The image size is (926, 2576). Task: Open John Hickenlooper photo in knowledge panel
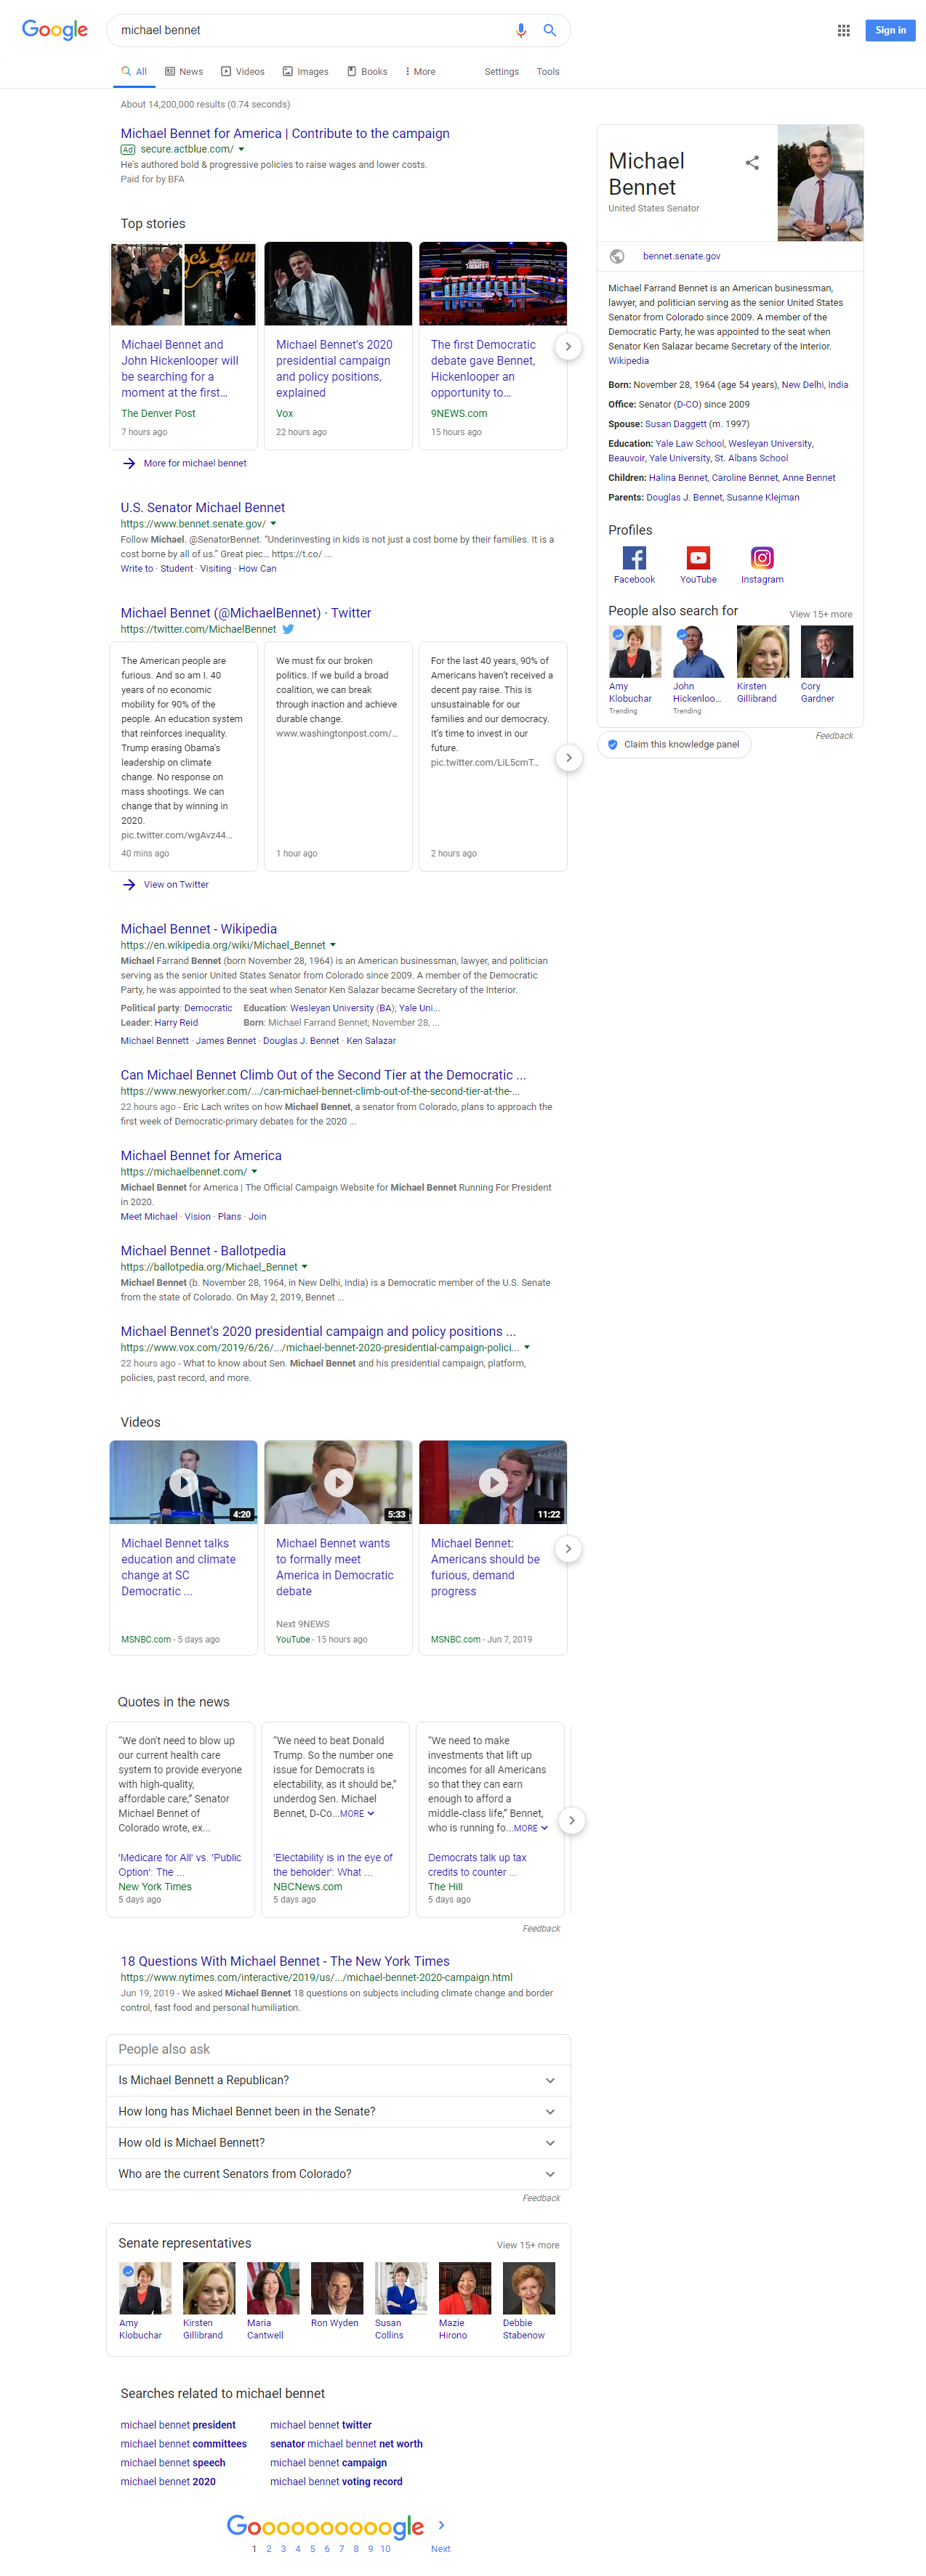(699, 652)
